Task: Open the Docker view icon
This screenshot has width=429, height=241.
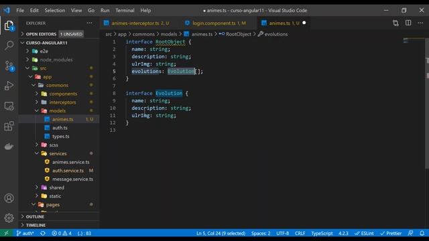Action: pos(9,146)
